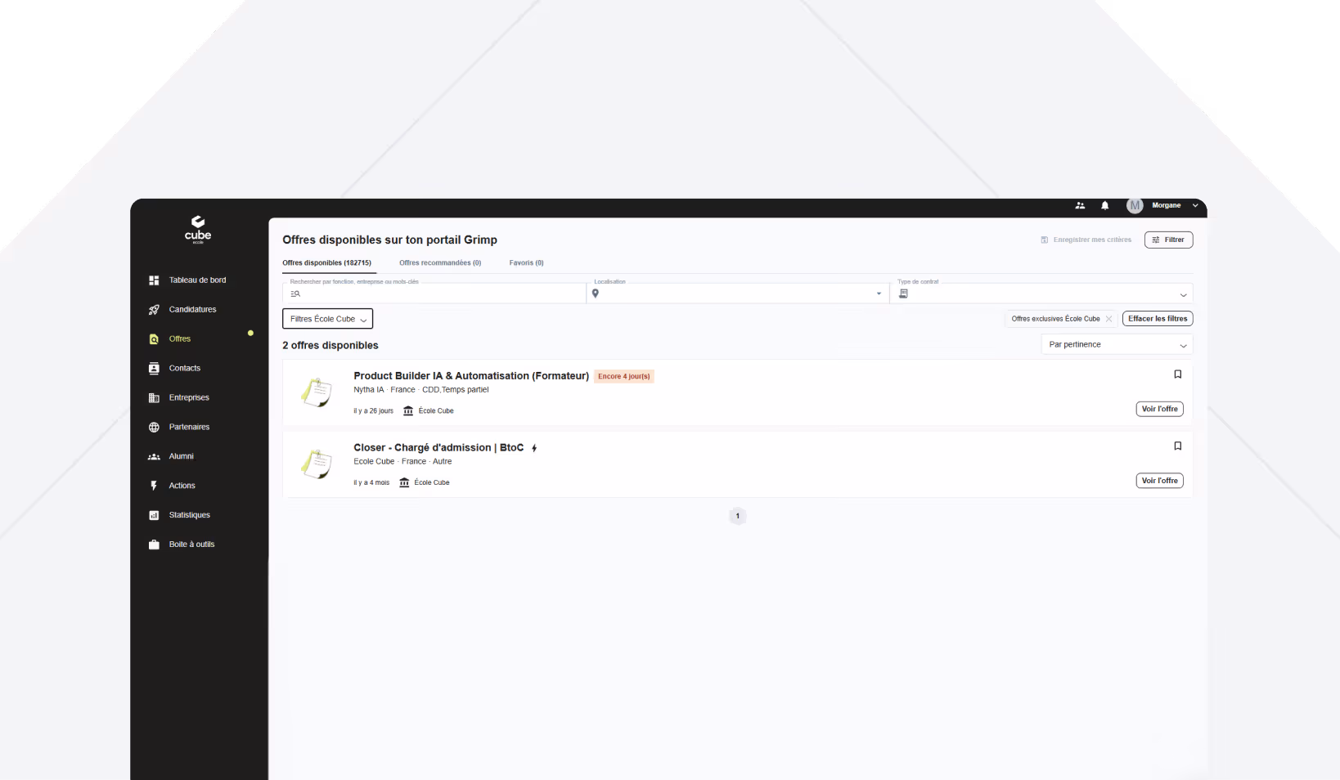Select the Offres sidebar icon
Screen dimensions: 1340x780
coord(154,339)
